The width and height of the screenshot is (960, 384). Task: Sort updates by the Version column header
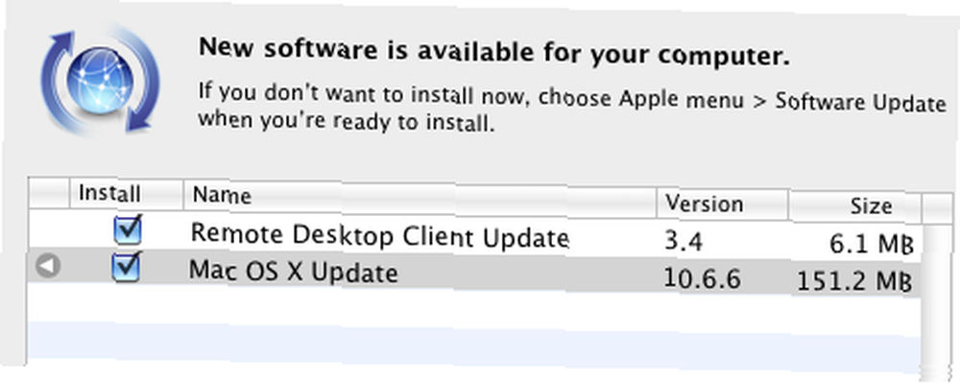(x=723, y=205)
